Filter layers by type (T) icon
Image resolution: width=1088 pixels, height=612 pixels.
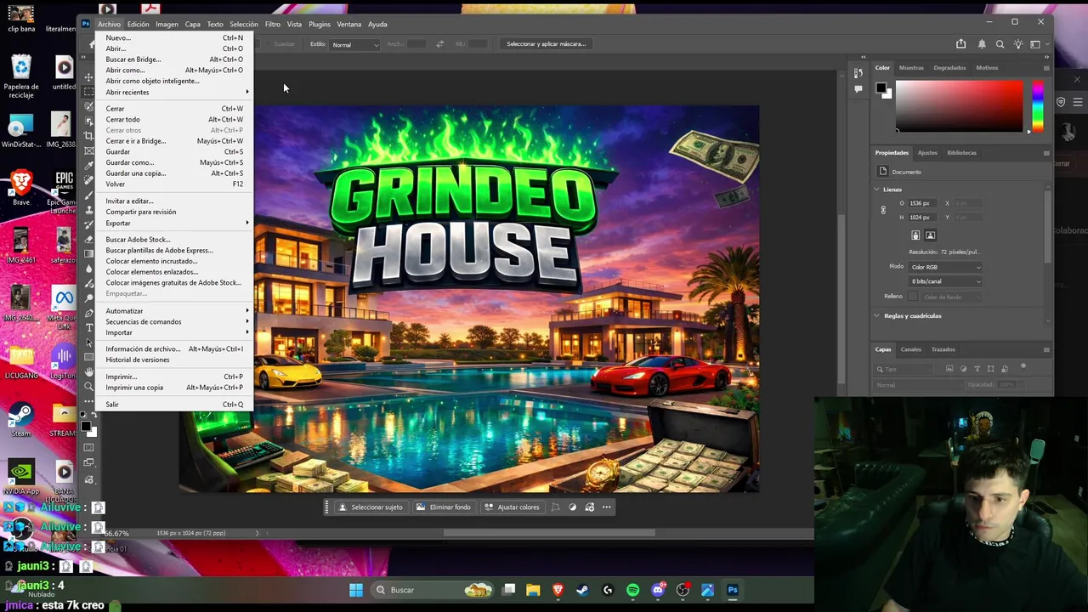click(977, 369)
